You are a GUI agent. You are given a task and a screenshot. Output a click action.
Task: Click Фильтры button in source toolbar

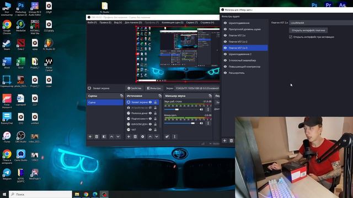point(154,88)
